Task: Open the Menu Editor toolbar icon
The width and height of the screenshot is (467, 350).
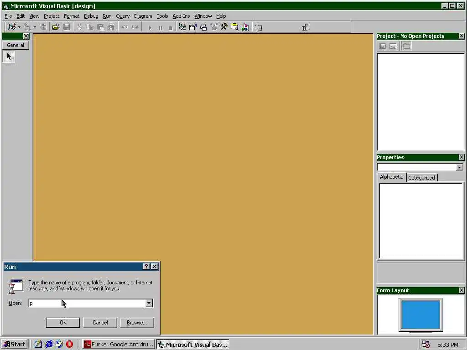Action: tap(43, 27)
